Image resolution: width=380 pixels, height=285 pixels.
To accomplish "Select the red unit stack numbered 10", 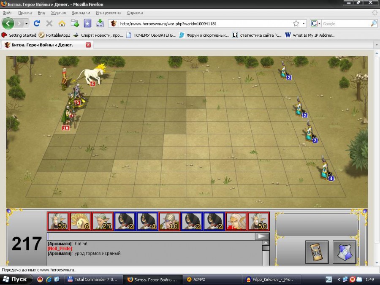I will click(x=68, y=117).
